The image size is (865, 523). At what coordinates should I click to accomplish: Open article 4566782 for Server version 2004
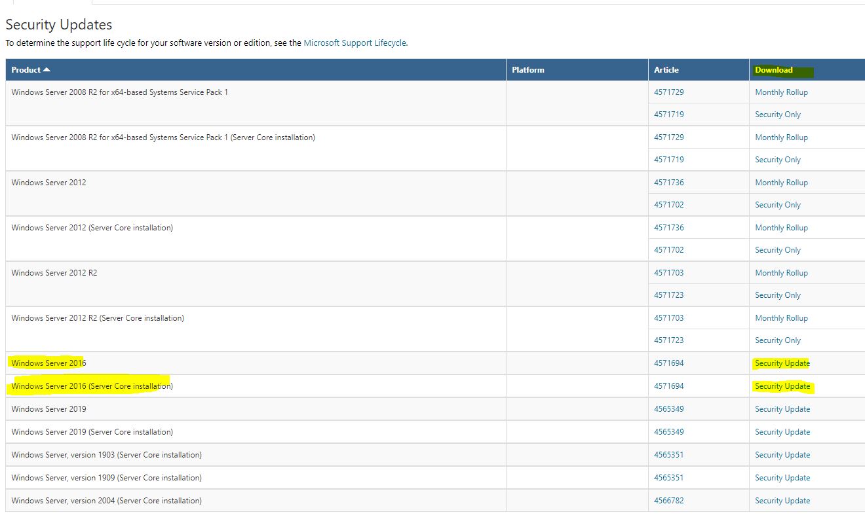(x=668, y=501)
